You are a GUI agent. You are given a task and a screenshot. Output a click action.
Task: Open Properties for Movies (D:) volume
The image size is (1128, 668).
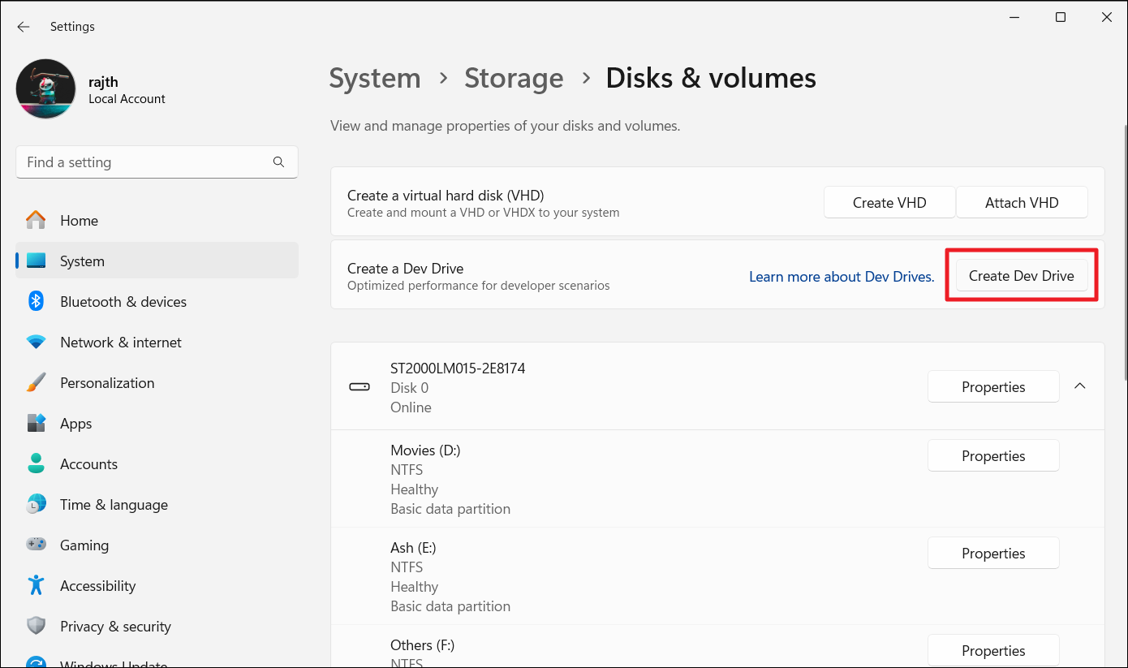992,456
